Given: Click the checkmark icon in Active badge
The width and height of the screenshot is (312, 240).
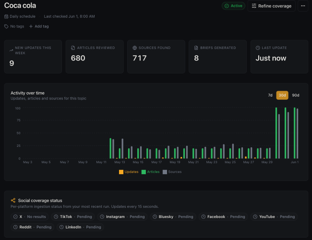Looking at the screenshot, I should [x=227, y=6].
